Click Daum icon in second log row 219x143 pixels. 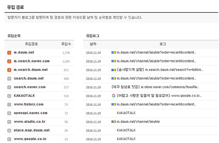[x=114, y=61]
